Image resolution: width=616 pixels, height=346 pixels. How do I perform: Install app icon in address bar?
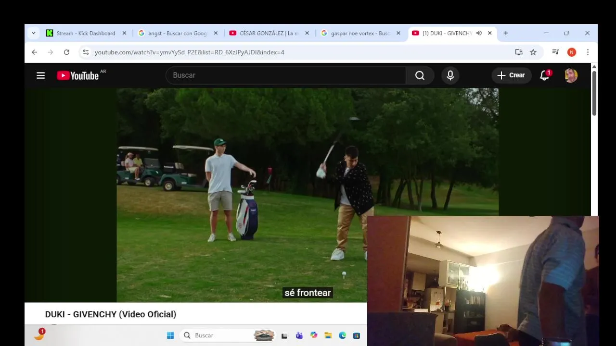coord(519,52)
